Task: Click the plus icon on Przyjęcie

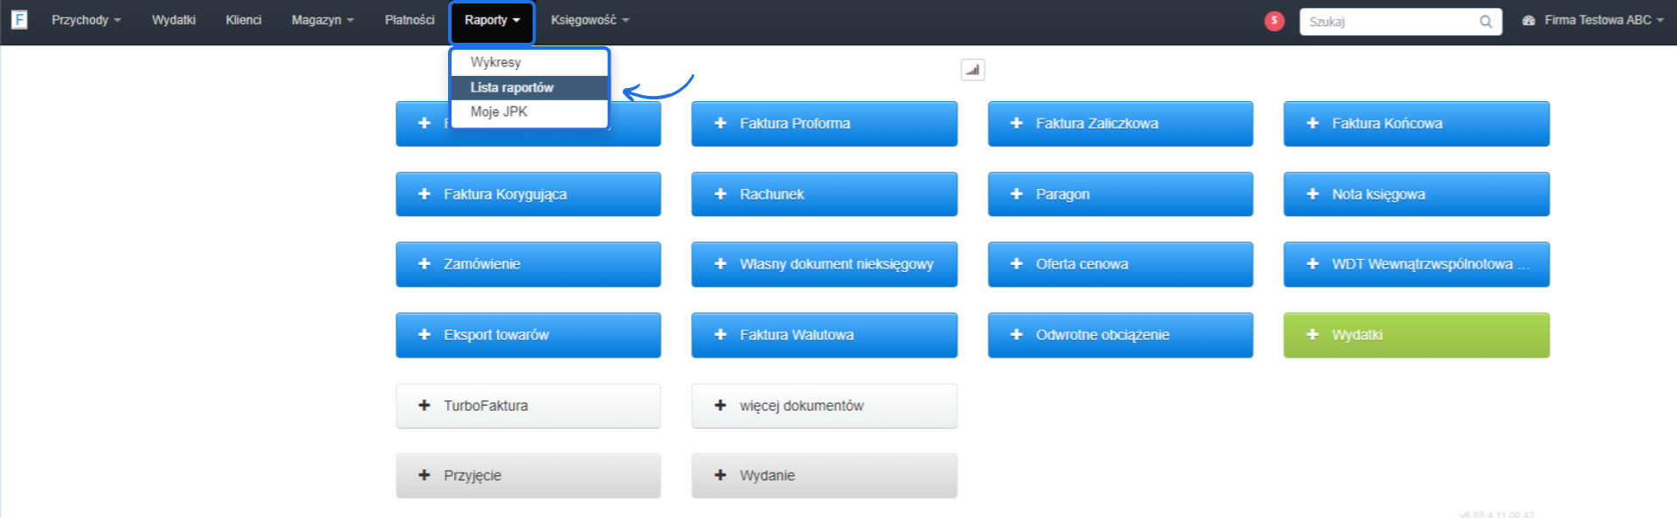Action: [x=424, y=475]
